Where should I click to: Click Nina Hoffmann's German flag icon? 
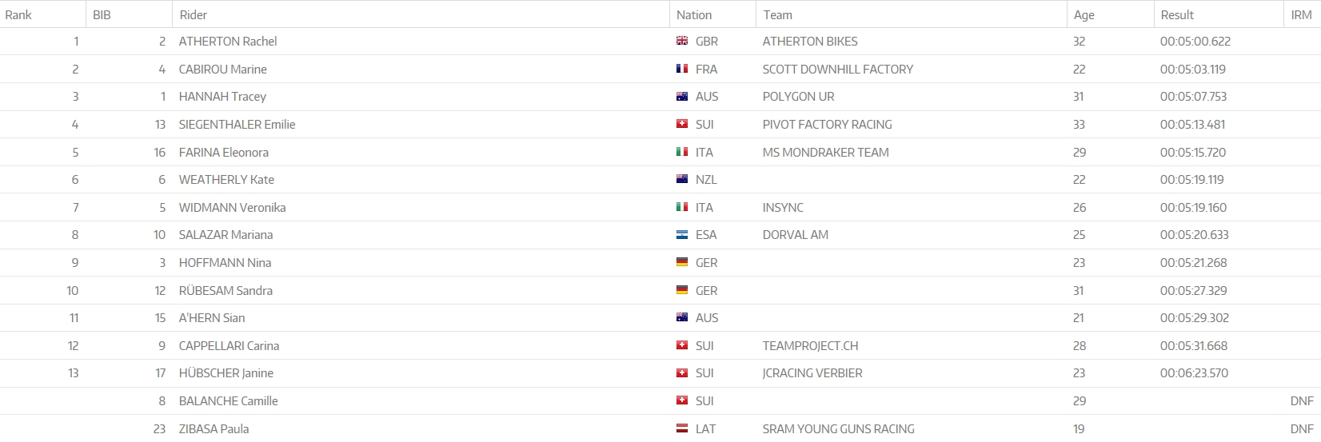(x=682, y=263)
